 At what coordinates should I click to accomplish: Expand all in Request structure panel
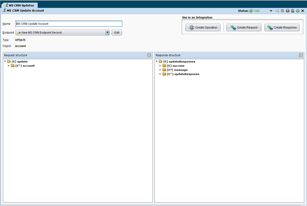[149, 55]
